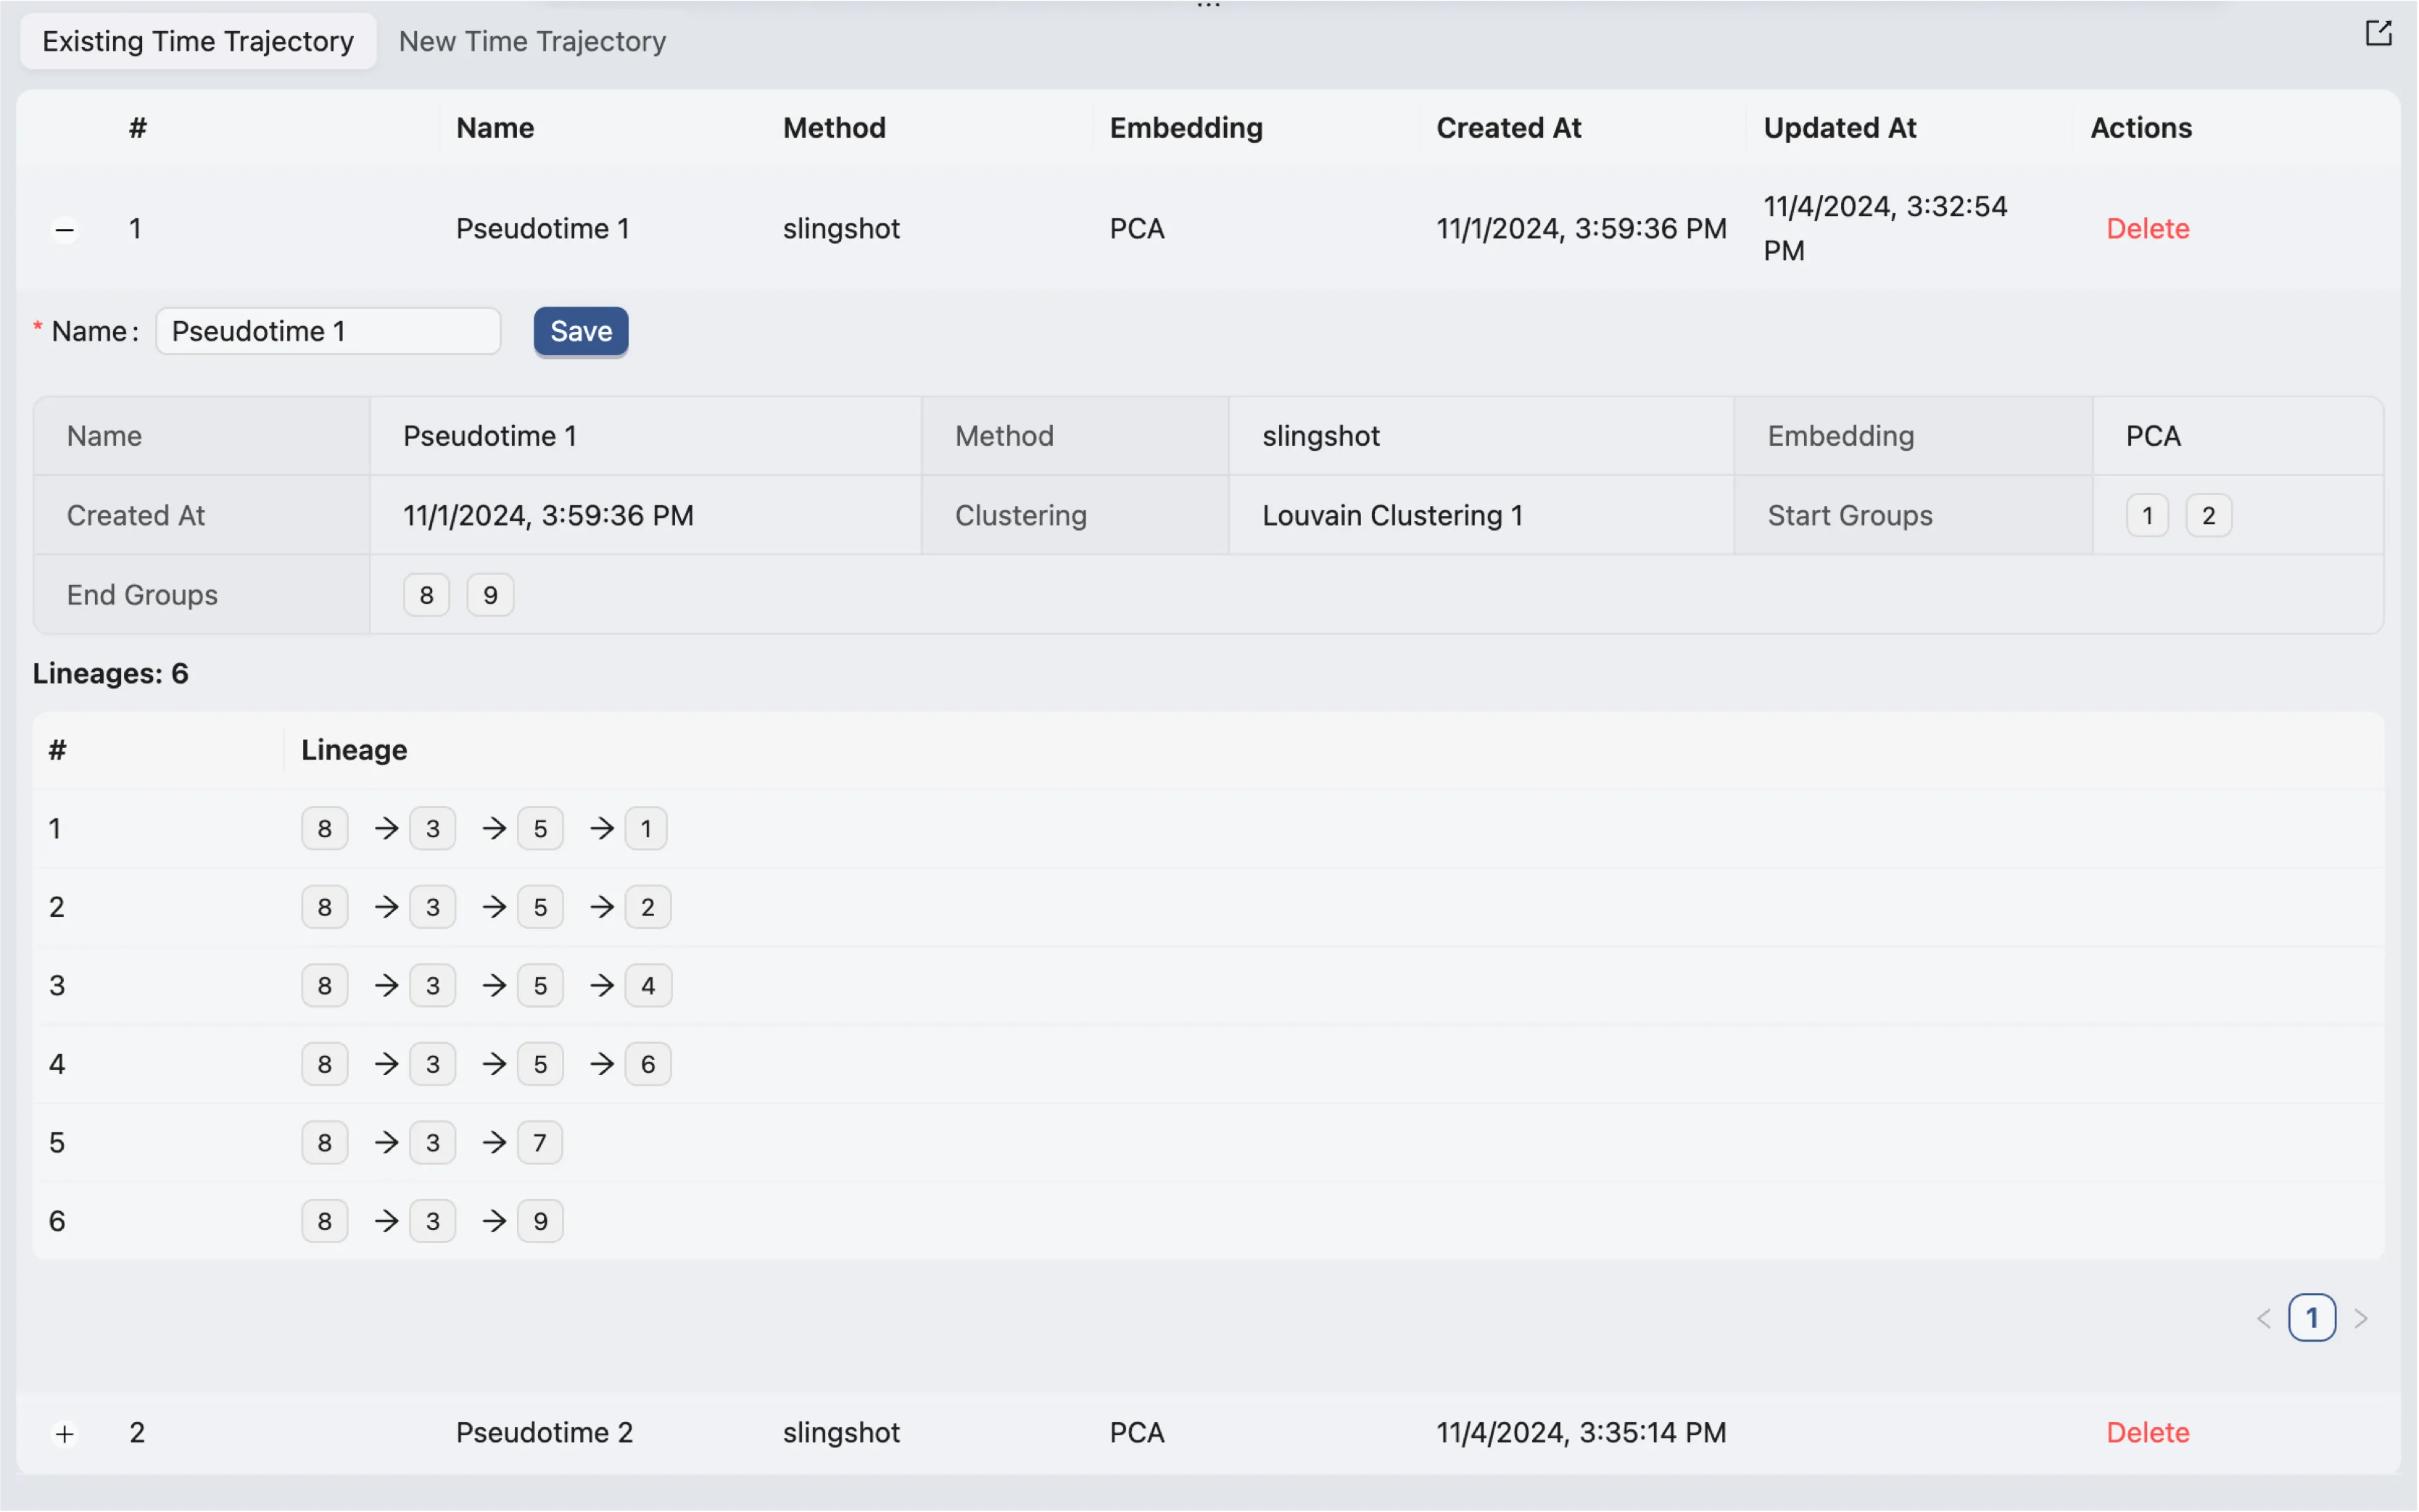Click End Groups tag 9

[x=490, y=595]
